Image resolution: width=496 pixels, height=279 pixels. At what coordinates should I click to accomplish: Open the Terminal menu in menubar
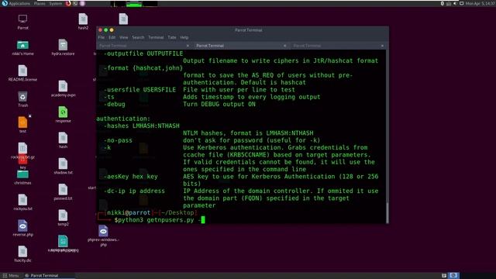(x=156, y=37)
